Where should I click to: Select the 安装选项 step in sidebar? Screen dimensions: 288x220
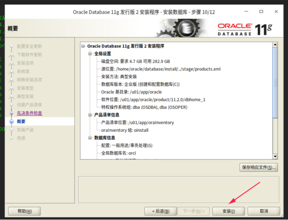[25, 63]
